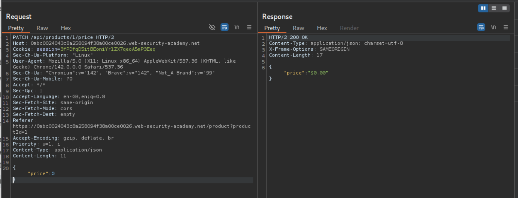Viewport: 518px width, 198px height.
Task: Select the Pretty tab in Response panel
Action: 272,28
